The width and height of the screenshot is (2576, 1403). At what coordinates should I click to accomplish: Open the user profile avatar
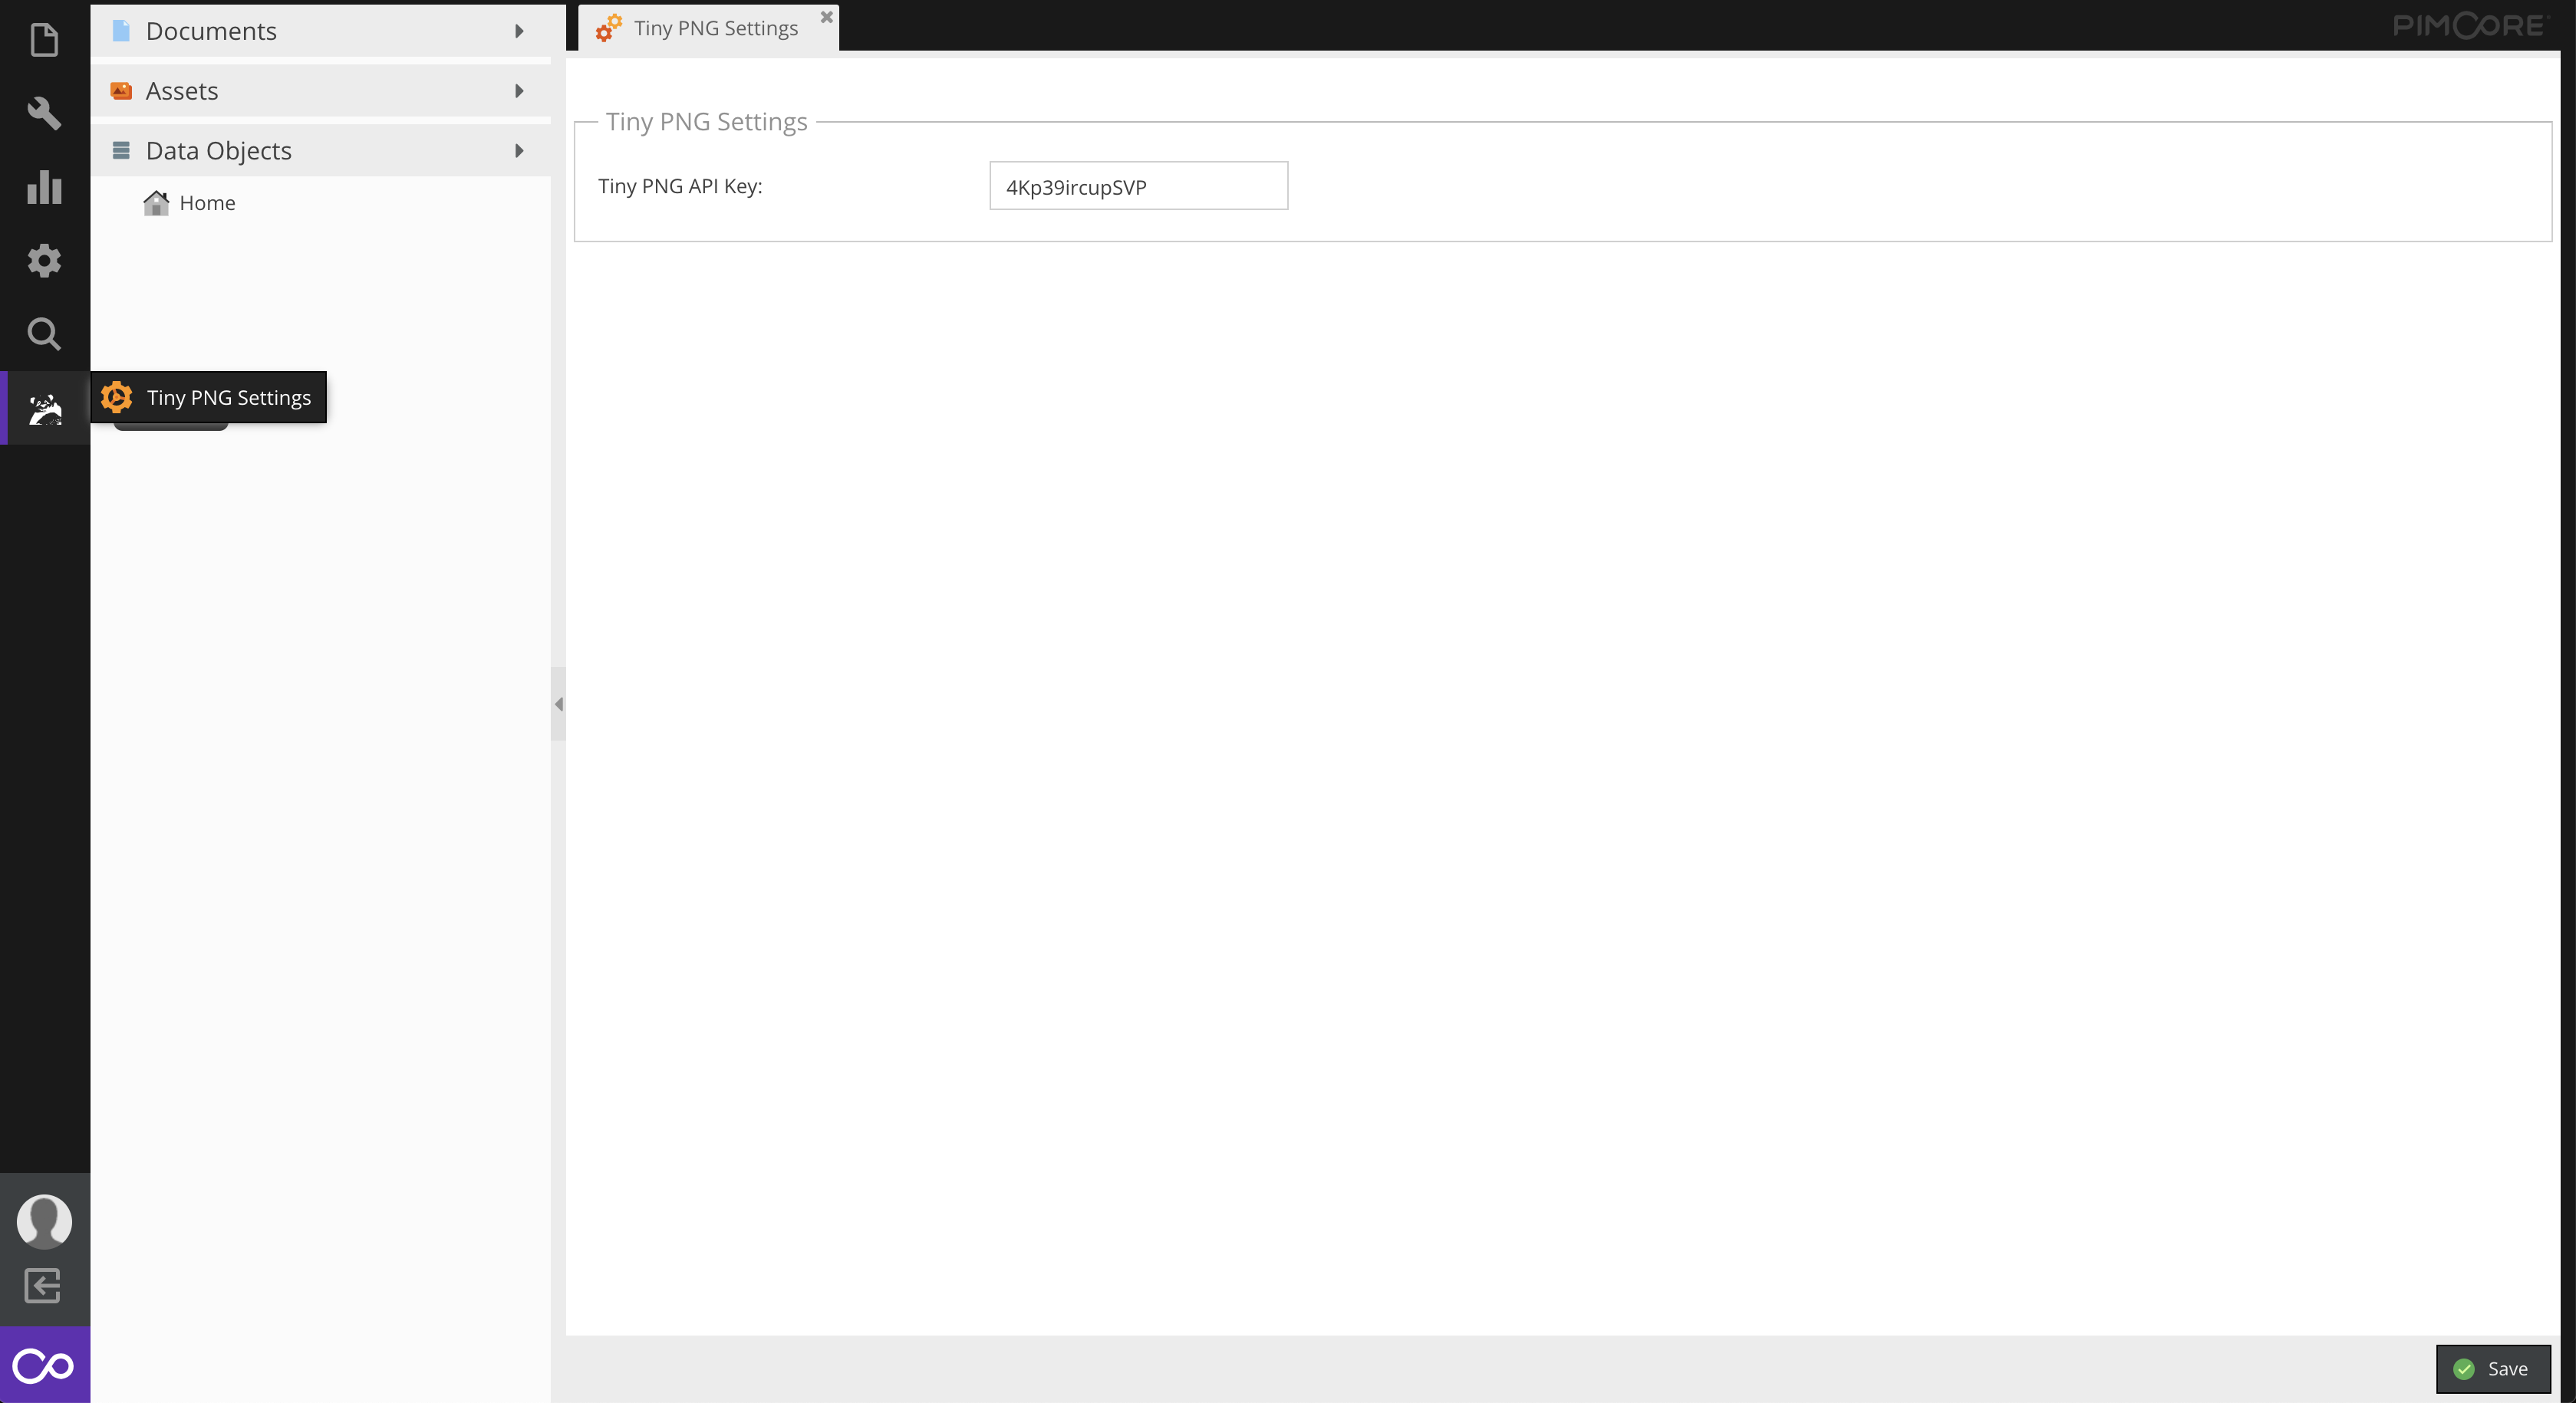tap(44, 1220)
